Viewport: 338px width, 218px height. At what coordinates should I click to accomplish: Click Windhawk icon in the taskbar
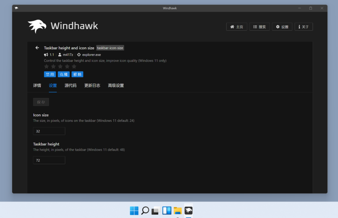pyautogui.click(x=189, y=210)
